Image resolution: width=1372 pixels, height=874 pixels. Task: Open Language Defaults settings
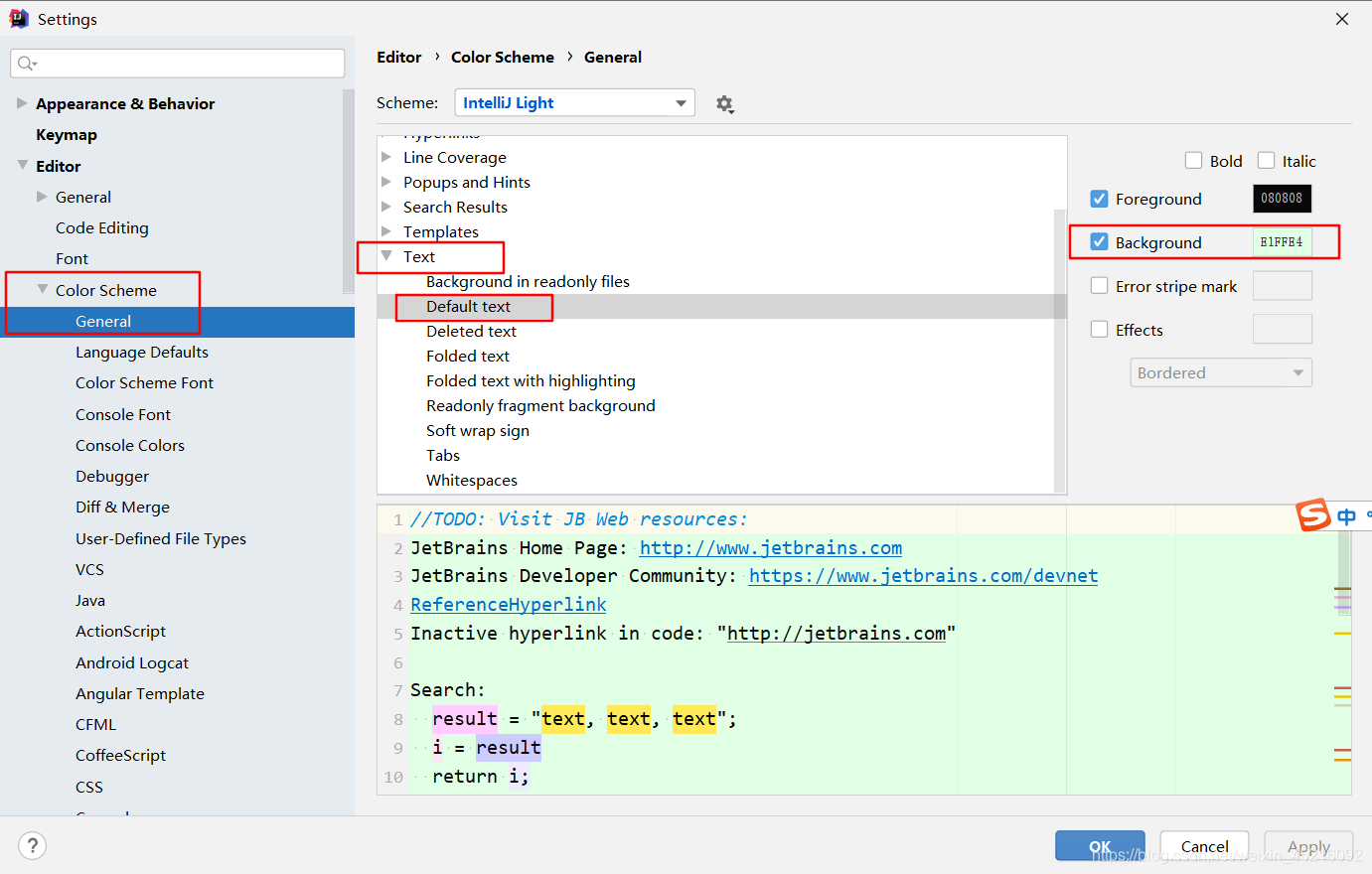(x=142, y=352)
